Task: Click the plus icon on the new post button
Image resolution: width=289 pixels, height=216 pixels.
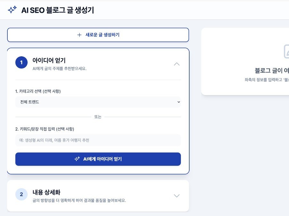Action: pyautogui.click(x=79, y=35)
